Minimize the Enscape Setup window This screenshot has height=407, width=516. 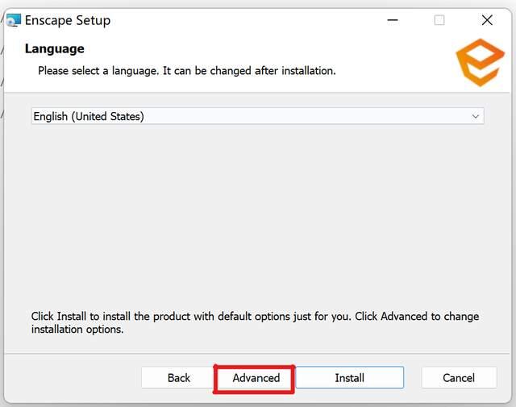click(392, 20)
